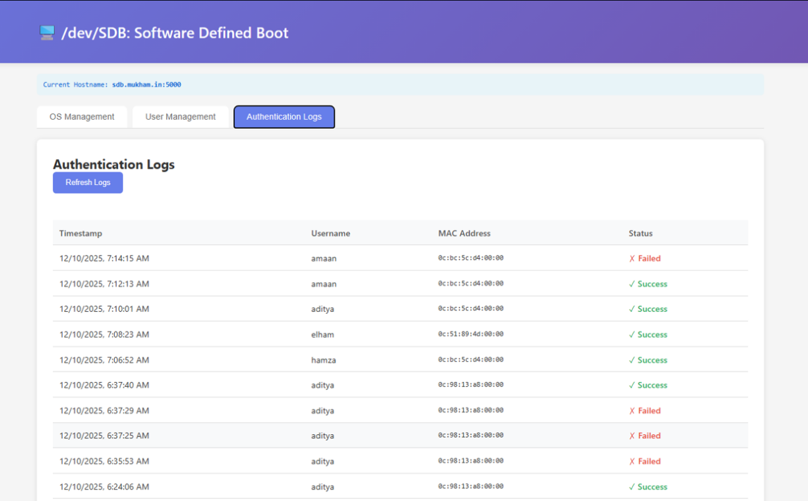The height and width of the screenshot is (501, 808).
Task: Switch to the User Management tab
Action: click(x=180, y=117)
